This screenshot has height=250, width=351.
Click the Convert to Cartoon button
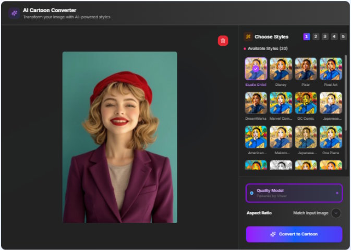click(294, 234)
